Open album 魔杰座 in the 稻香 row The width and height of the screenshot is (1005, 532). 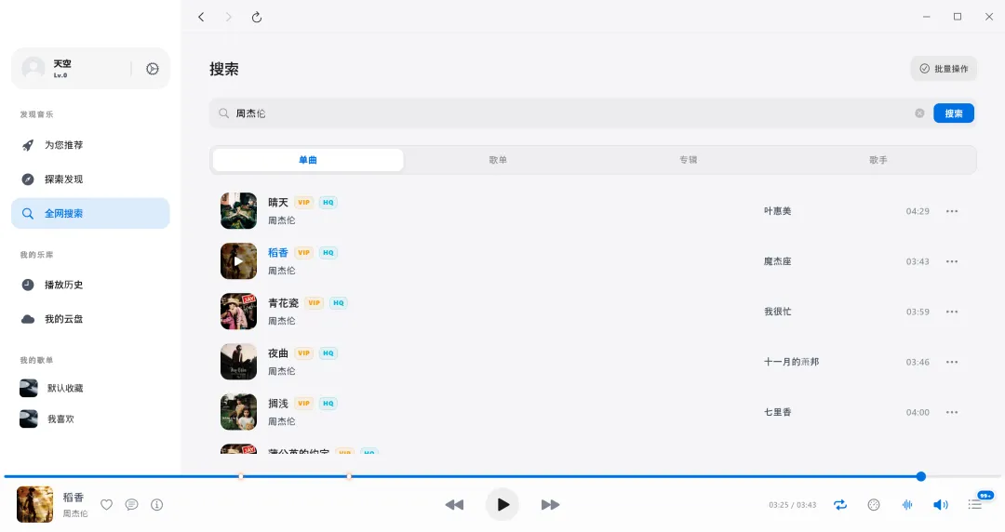pos(777,261)
